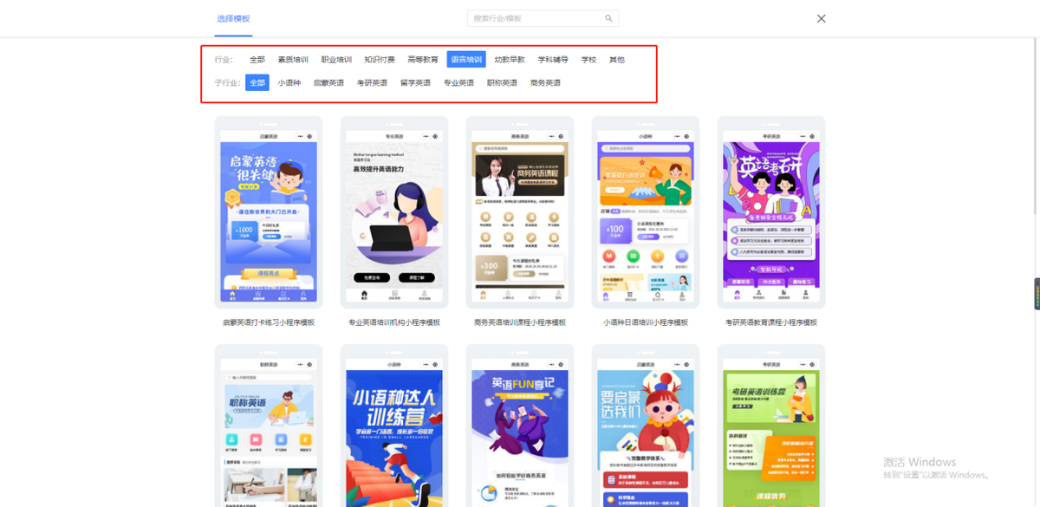Click caption 专业英语培训机构小程序模板
The image size is (1040, 507).
(394, 322)
